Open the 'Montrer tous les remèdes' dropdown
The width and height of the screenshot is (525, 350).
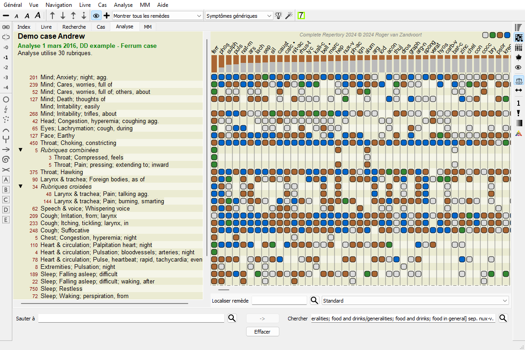pos(157,16)
